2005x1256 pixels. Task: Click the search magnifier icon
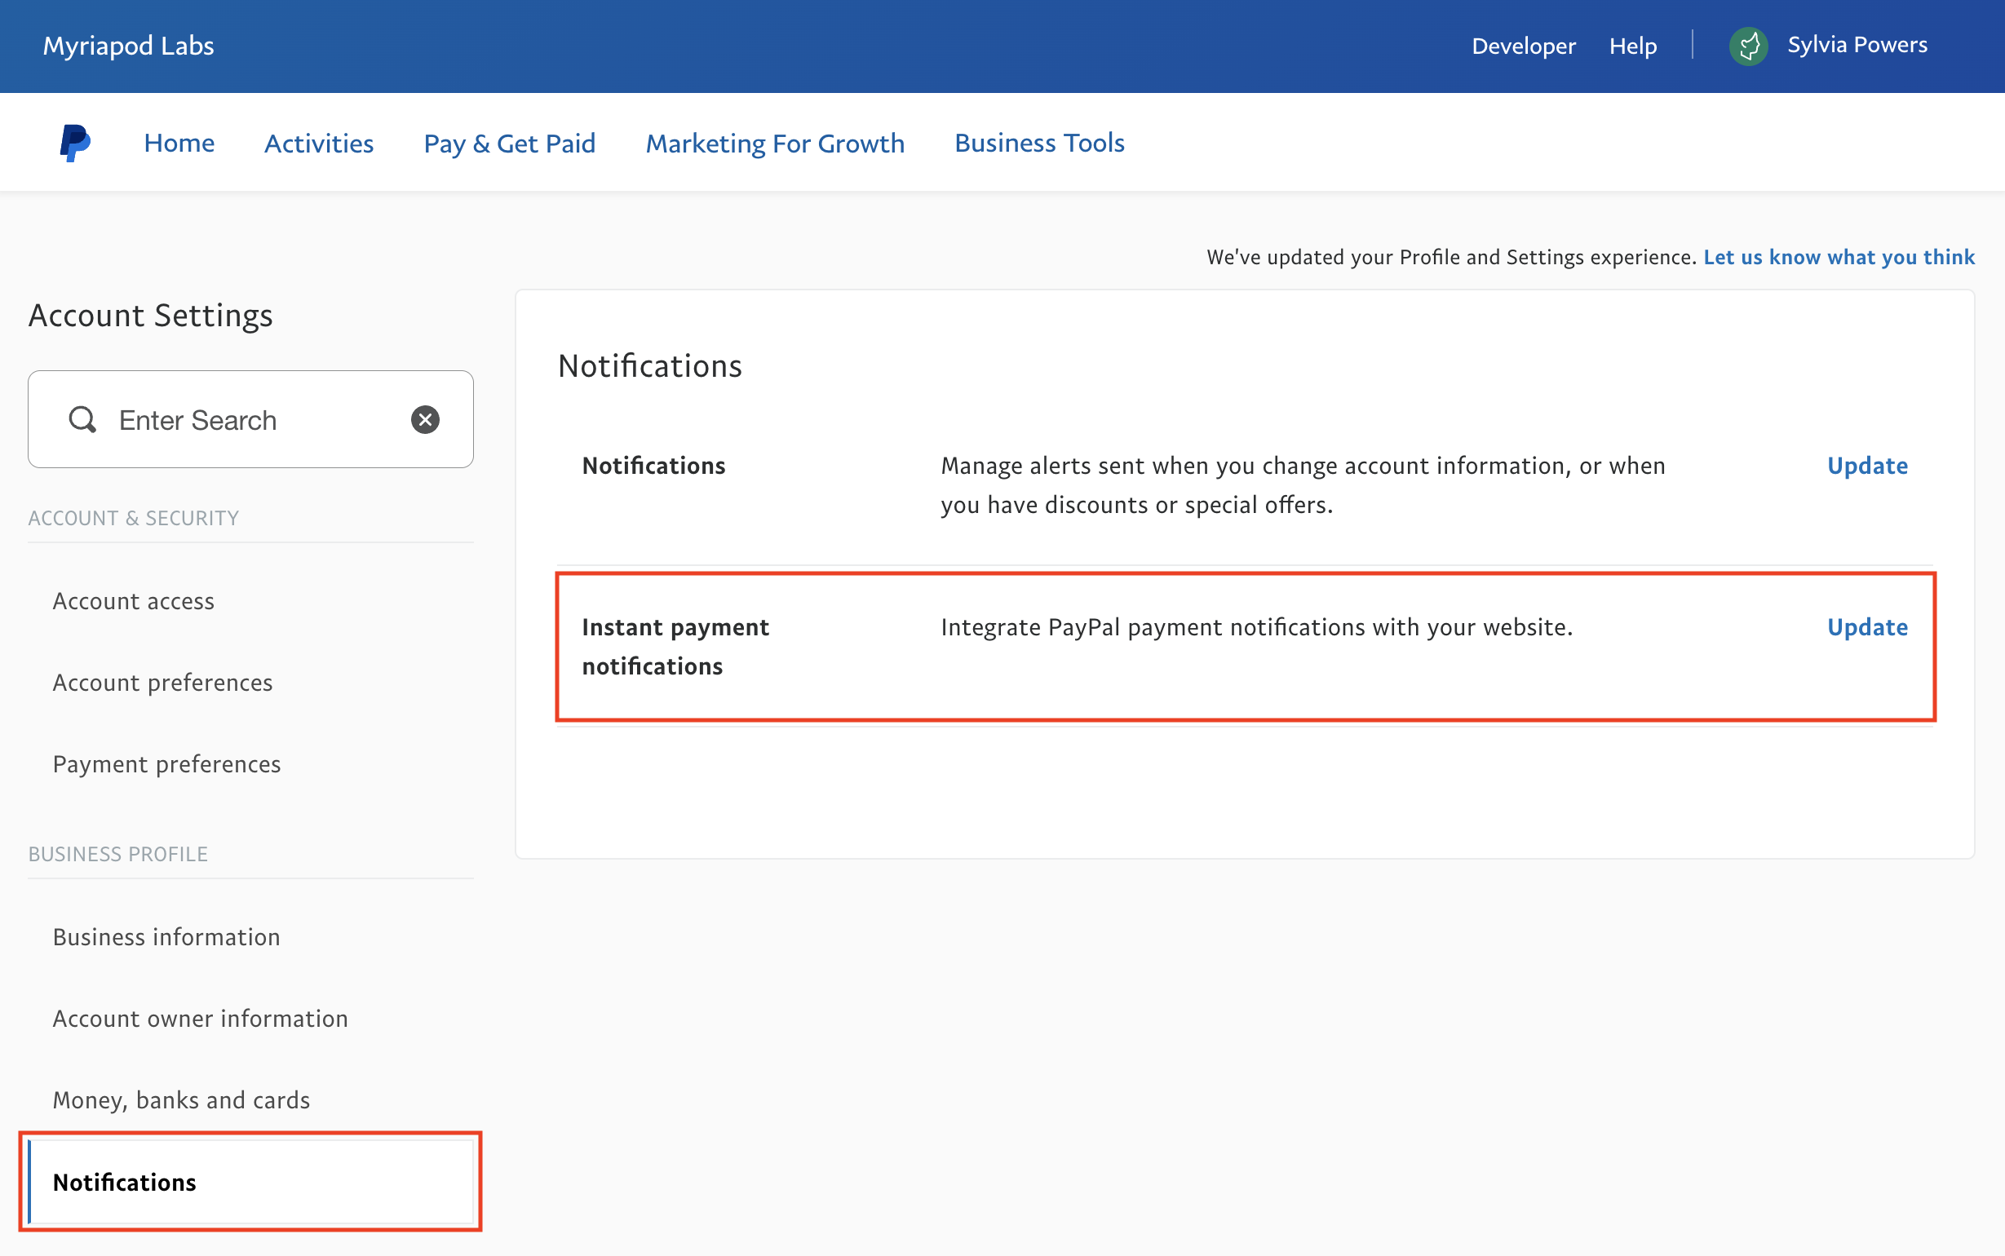point(82,419)
